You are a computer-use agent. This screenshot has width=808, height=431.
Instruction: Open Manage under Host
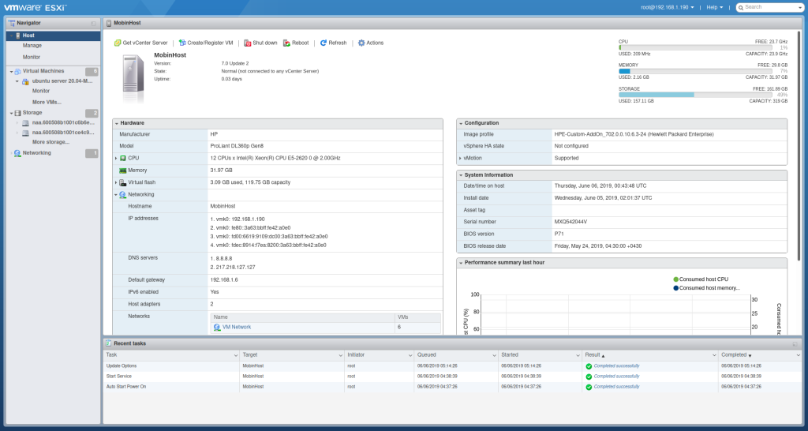pyautogui.click(x=32, y=46)
